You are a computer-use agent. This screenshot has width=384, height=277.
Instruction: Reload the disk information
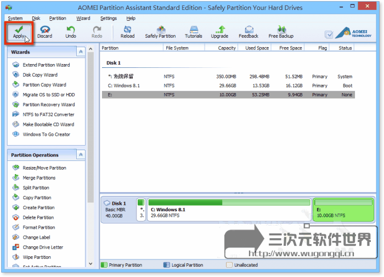tap(127, 32)
